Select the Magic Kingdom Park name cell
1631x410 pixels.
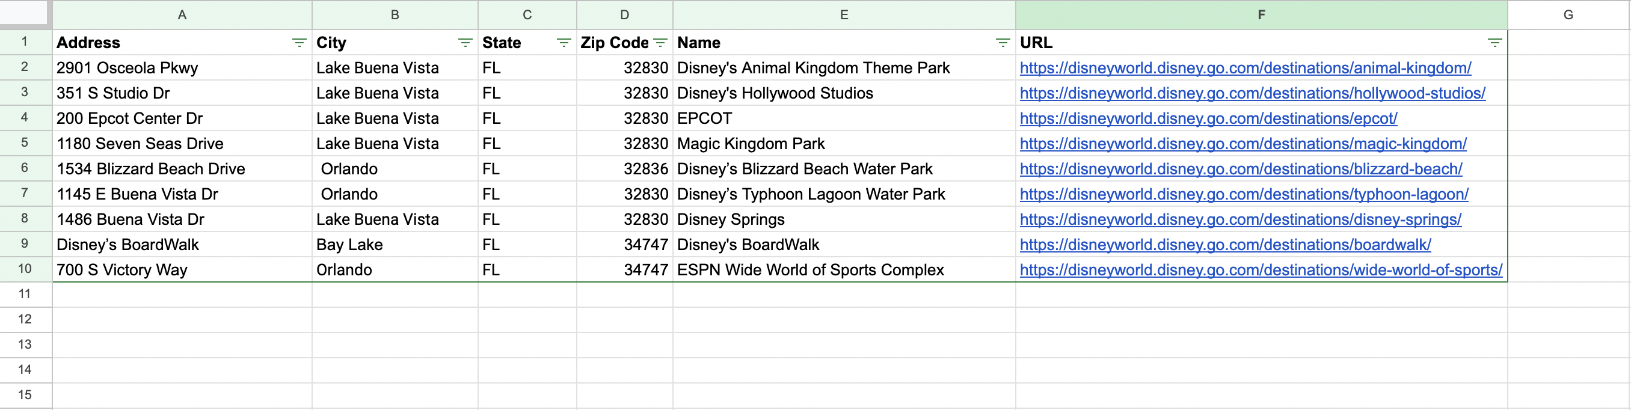[843, 144]
